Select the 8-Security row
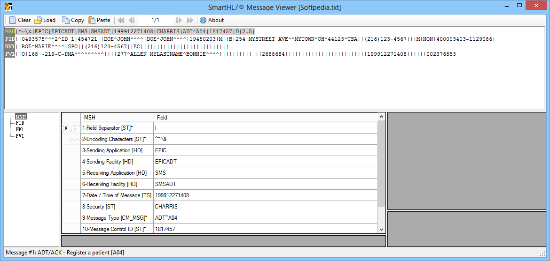This screenshot has width=550, height=261. [x=220, y=207]
